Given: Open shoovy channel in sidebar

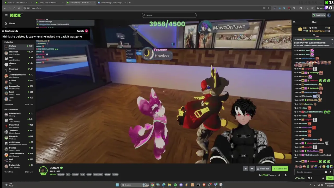Looking at the screenshot, I should pos(19,64).
